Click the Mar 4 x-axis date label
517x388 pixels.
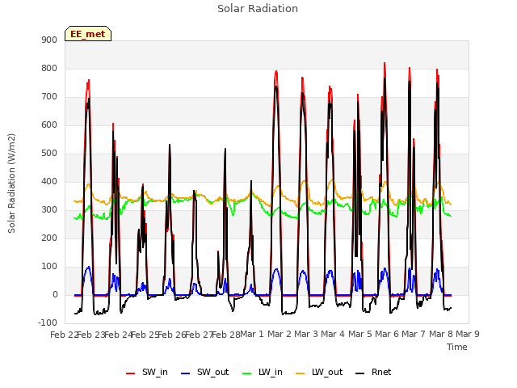click(x=333, y=335)
